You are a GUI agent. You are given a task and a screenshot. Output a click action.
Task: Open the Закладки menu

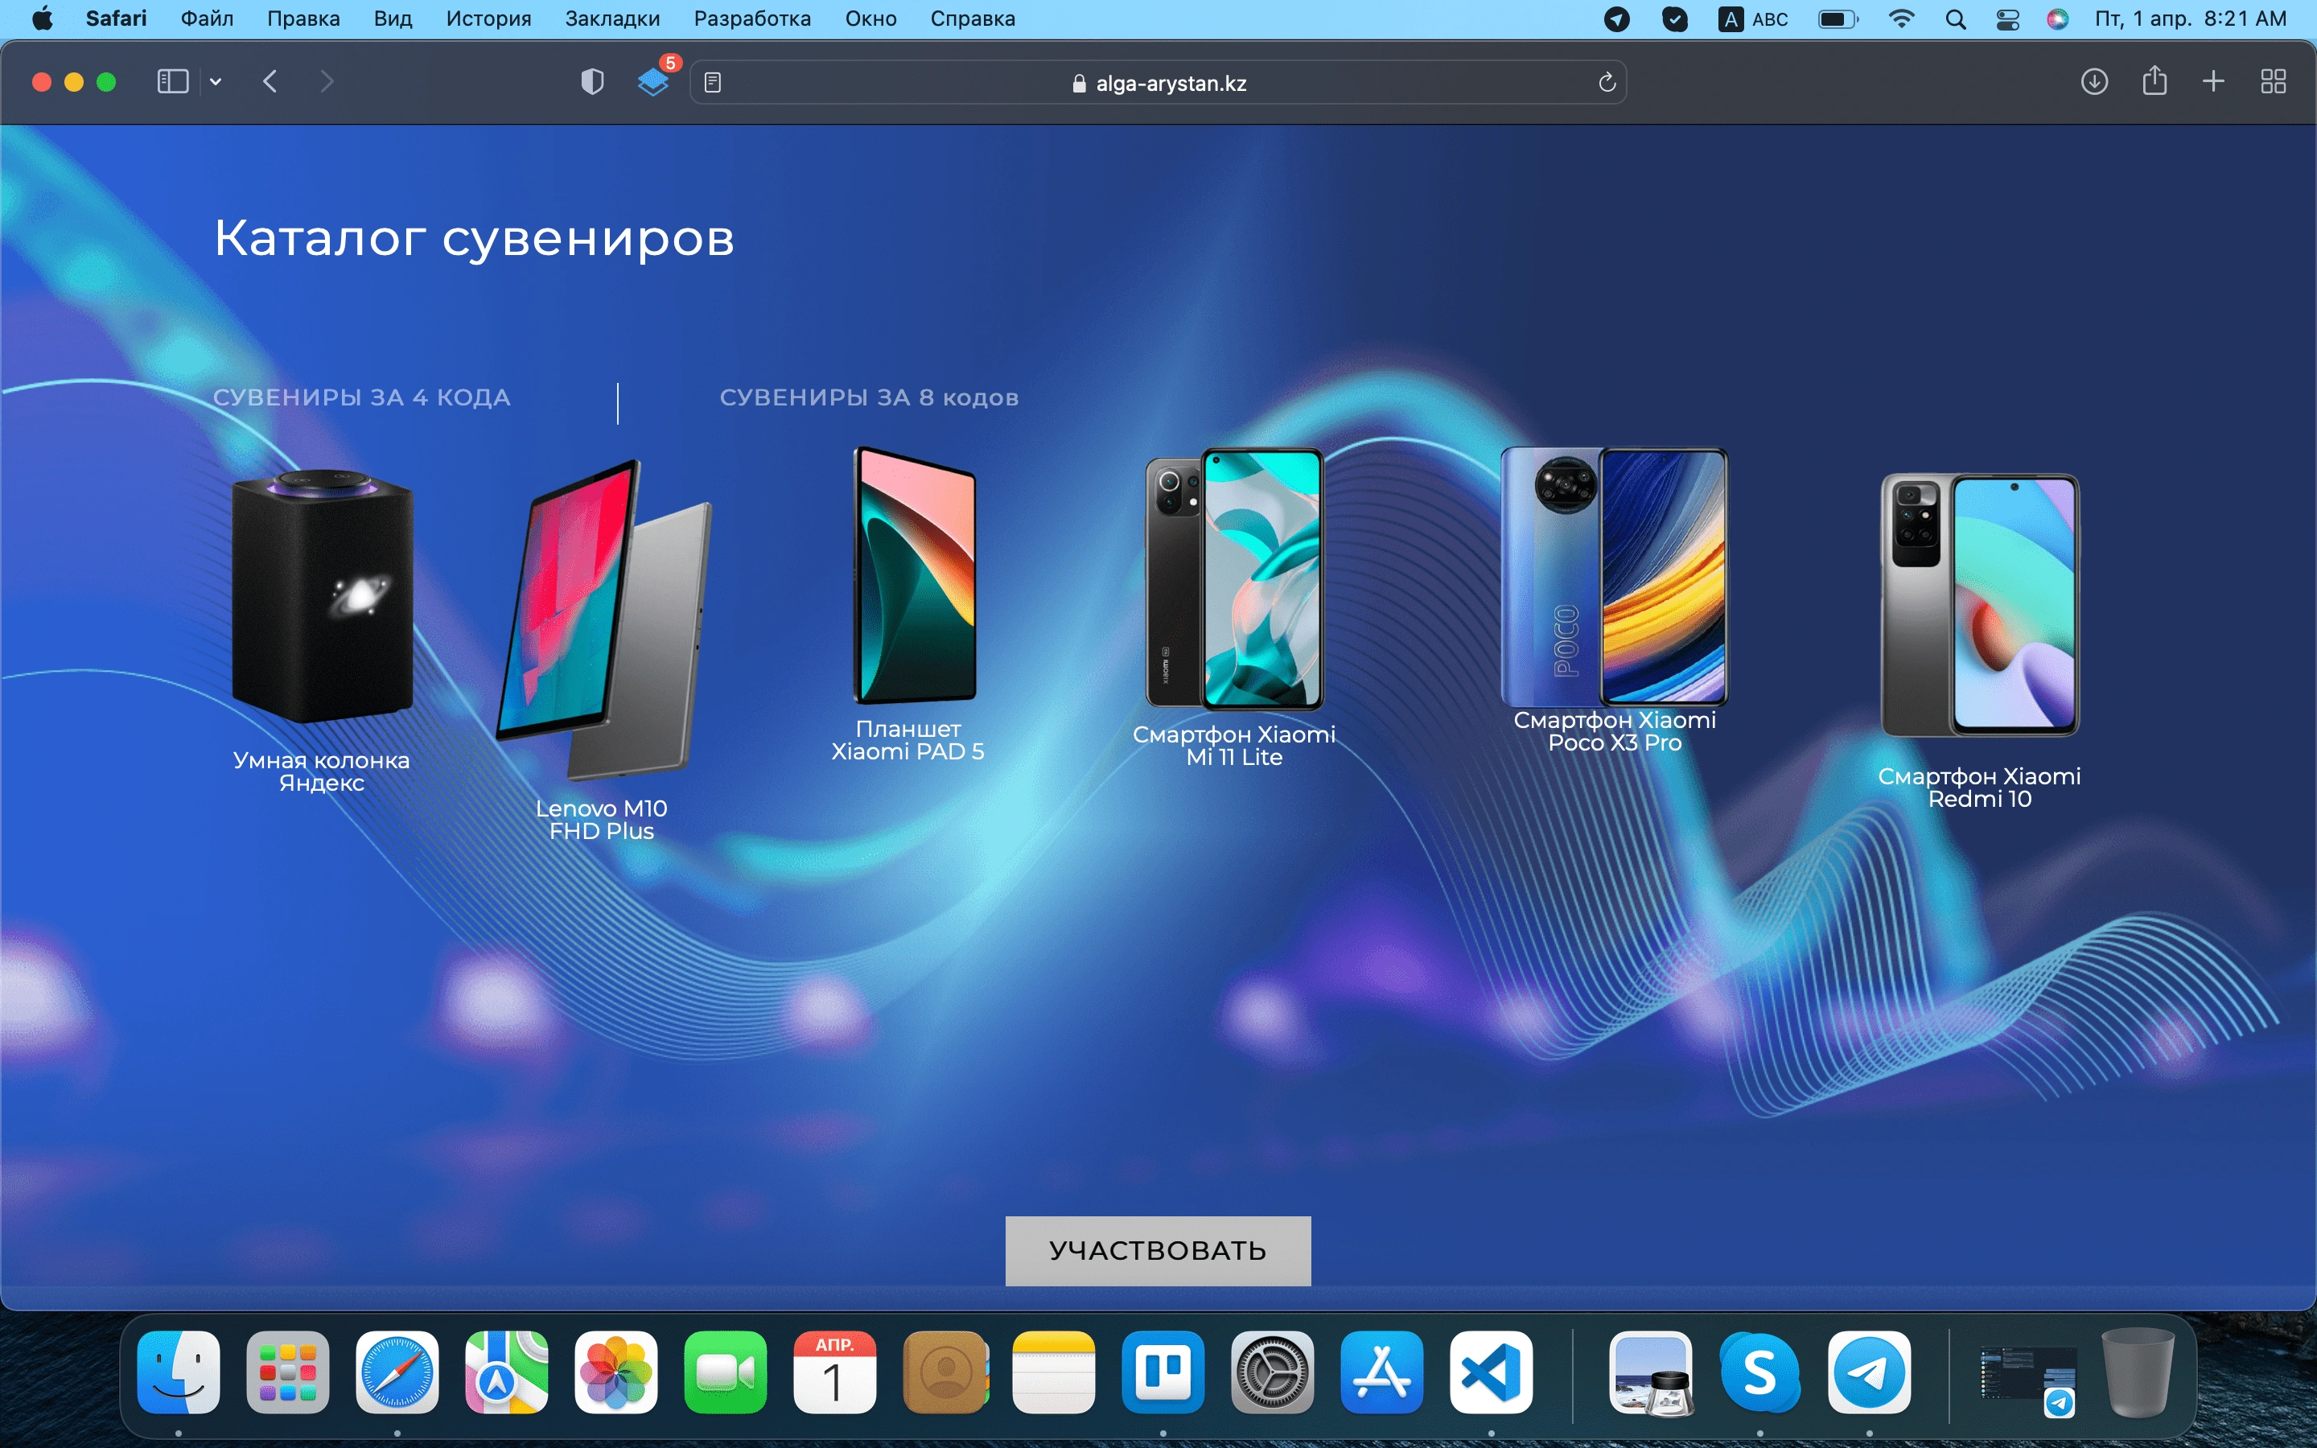point(613,19)
